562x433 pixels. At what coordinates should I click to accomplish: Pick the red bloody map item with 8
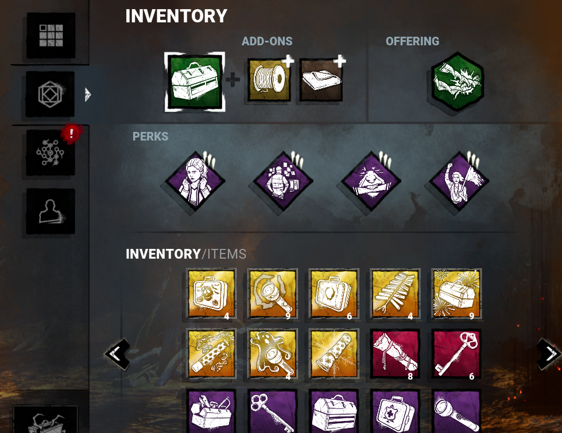click(396, 354)
